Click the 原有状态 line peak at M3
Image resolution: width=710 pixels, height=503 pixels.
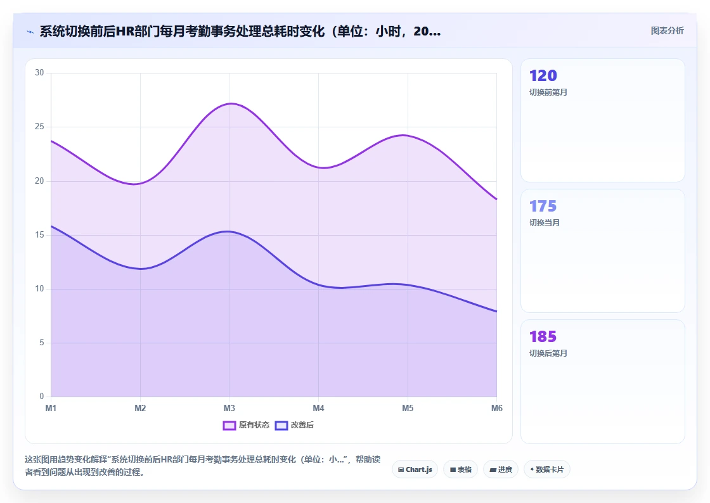229,104
